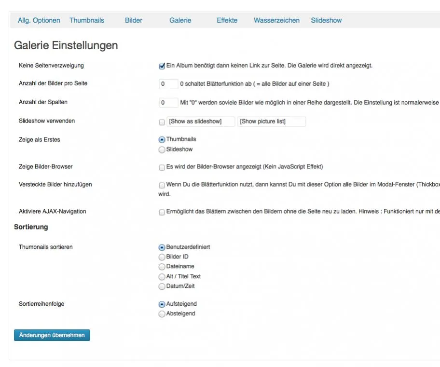Select Dateiname sorting option
This screenshot has width=440, height=367.
pos(162,267)
